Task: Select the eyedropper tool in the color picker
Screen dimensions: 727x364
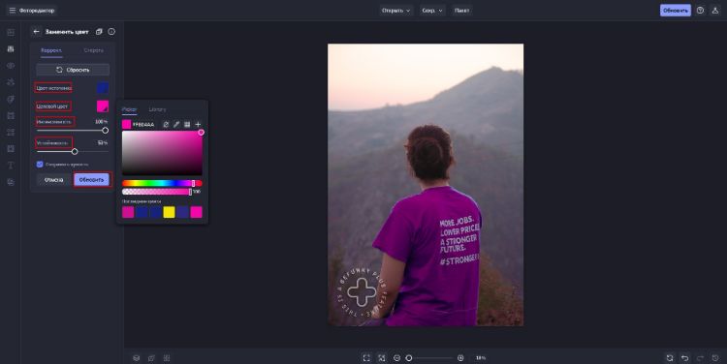Action: click(176, 124)
